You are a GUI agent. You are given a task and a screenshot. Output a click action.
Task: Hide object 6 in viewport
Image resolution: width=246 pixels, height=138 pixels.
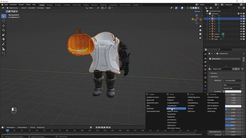(x=241, y=29)
